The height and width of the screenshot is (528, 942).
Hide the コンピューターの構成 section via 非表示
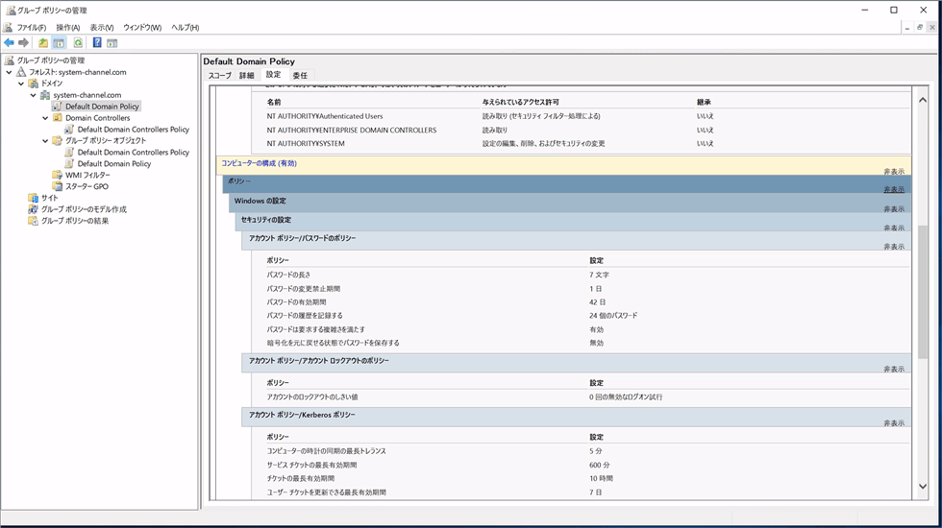pyautogui.click(x=894, y=171)
